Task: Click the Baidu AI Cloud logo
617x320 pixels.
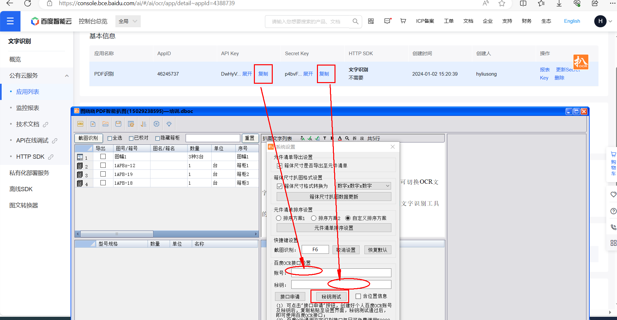Action: point(51,21)
